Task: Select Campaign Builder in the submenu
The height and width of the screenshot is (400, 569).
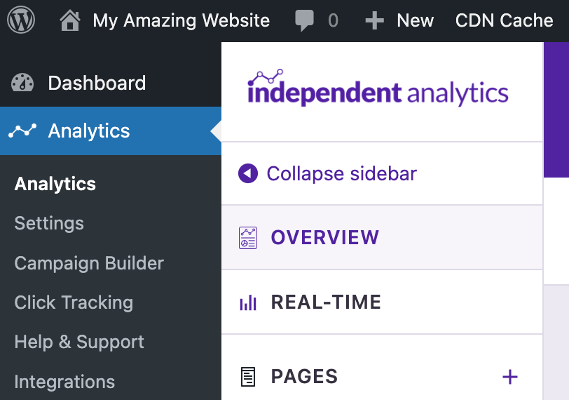Action: pyautogui.click(x=89, y=263)
